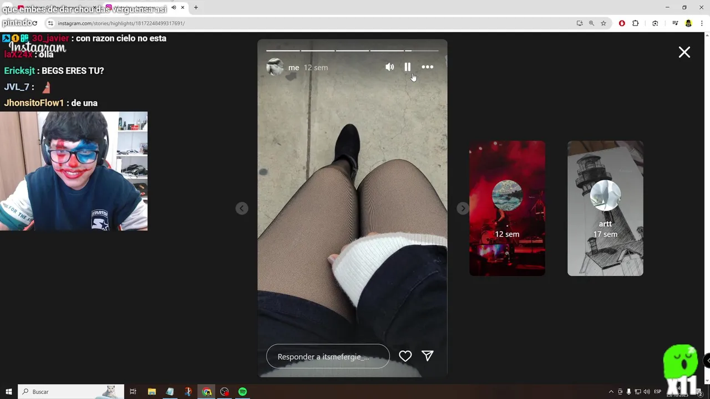710x399 pixels.
Task: Go to the previous story with left arrow
Action: pos(242,208)
